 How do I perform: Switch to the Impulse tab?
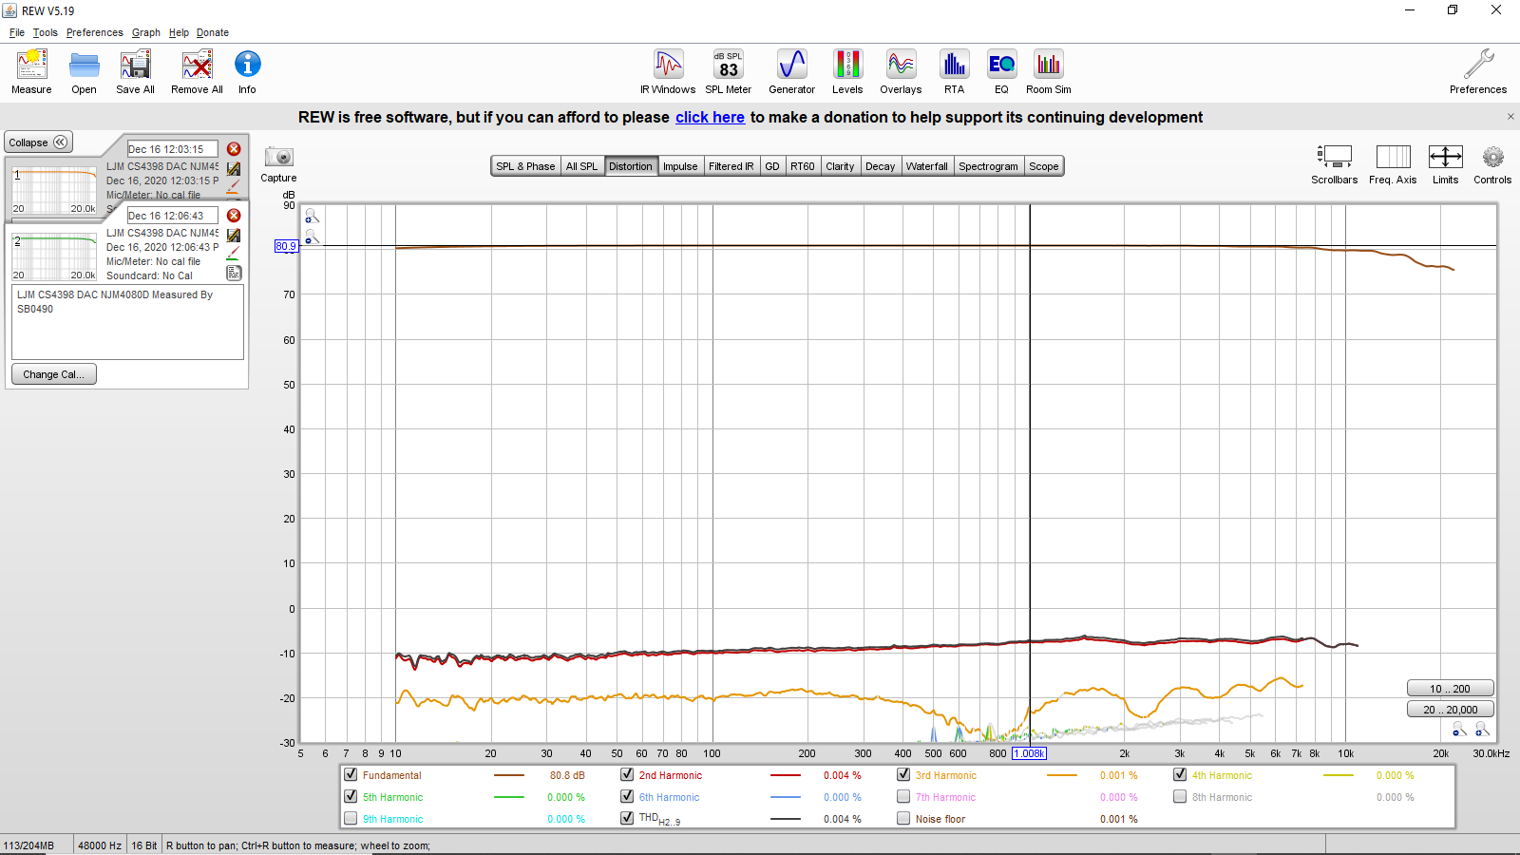coord(680,166)
